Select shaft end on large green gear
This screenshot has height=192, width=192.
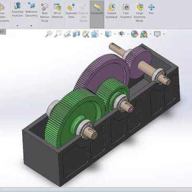point(91,132)
